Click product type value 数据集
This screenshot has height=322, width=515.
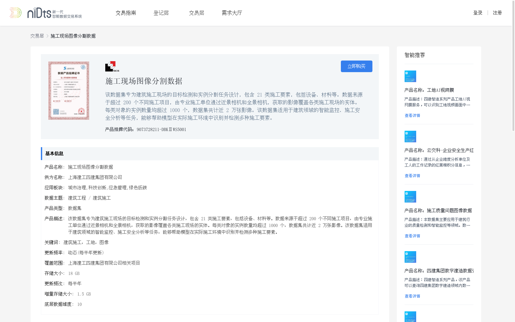click(75, 208)
